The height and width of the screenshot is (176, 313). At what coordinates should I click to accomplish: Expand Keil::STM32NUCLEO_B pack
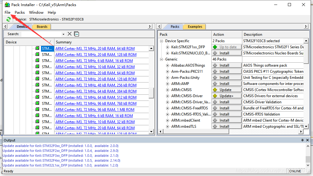point(167,53)
